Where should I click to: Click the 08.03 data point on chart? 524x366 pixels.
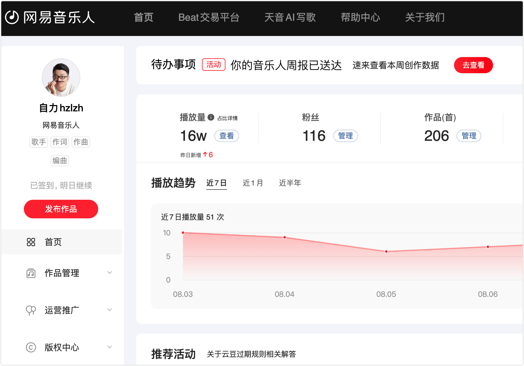(183, 233)
